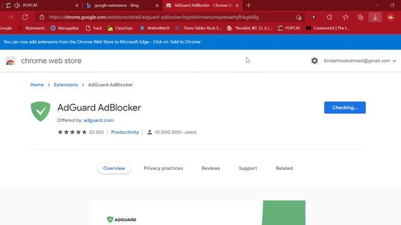
Task: Click the 52,302 ratings count
Action: tap(96, 132)
